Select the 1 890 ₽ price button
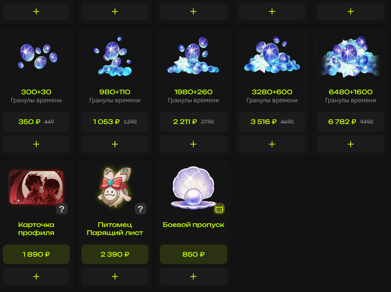391x292 pixels. pos(36,254)
